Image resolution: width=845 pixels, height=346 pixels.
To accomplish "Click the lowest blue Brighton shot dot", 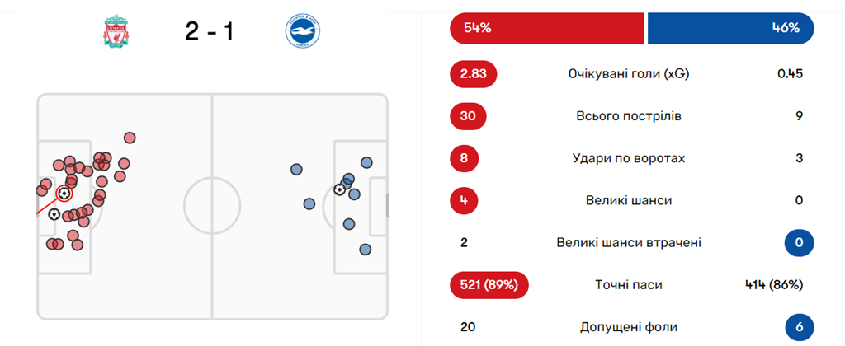I will coord(365,250).
